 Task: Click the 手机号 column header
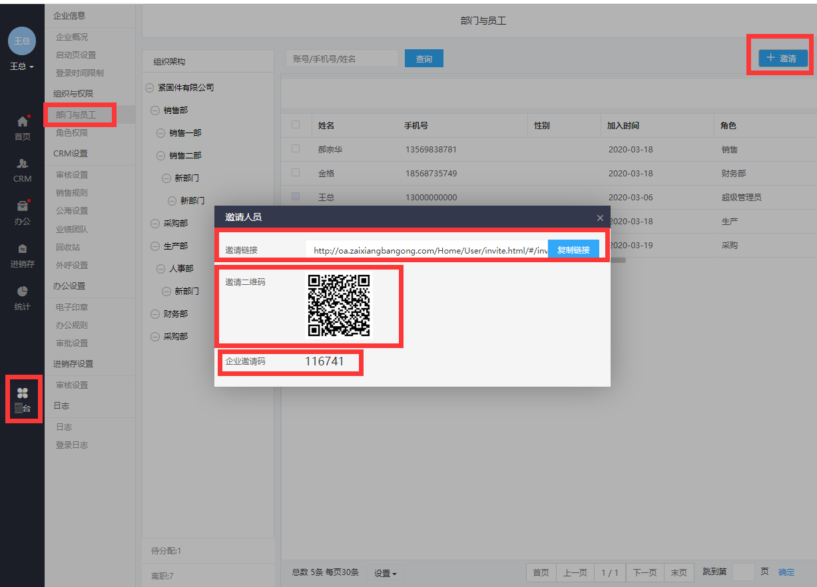tap(416, 125)
